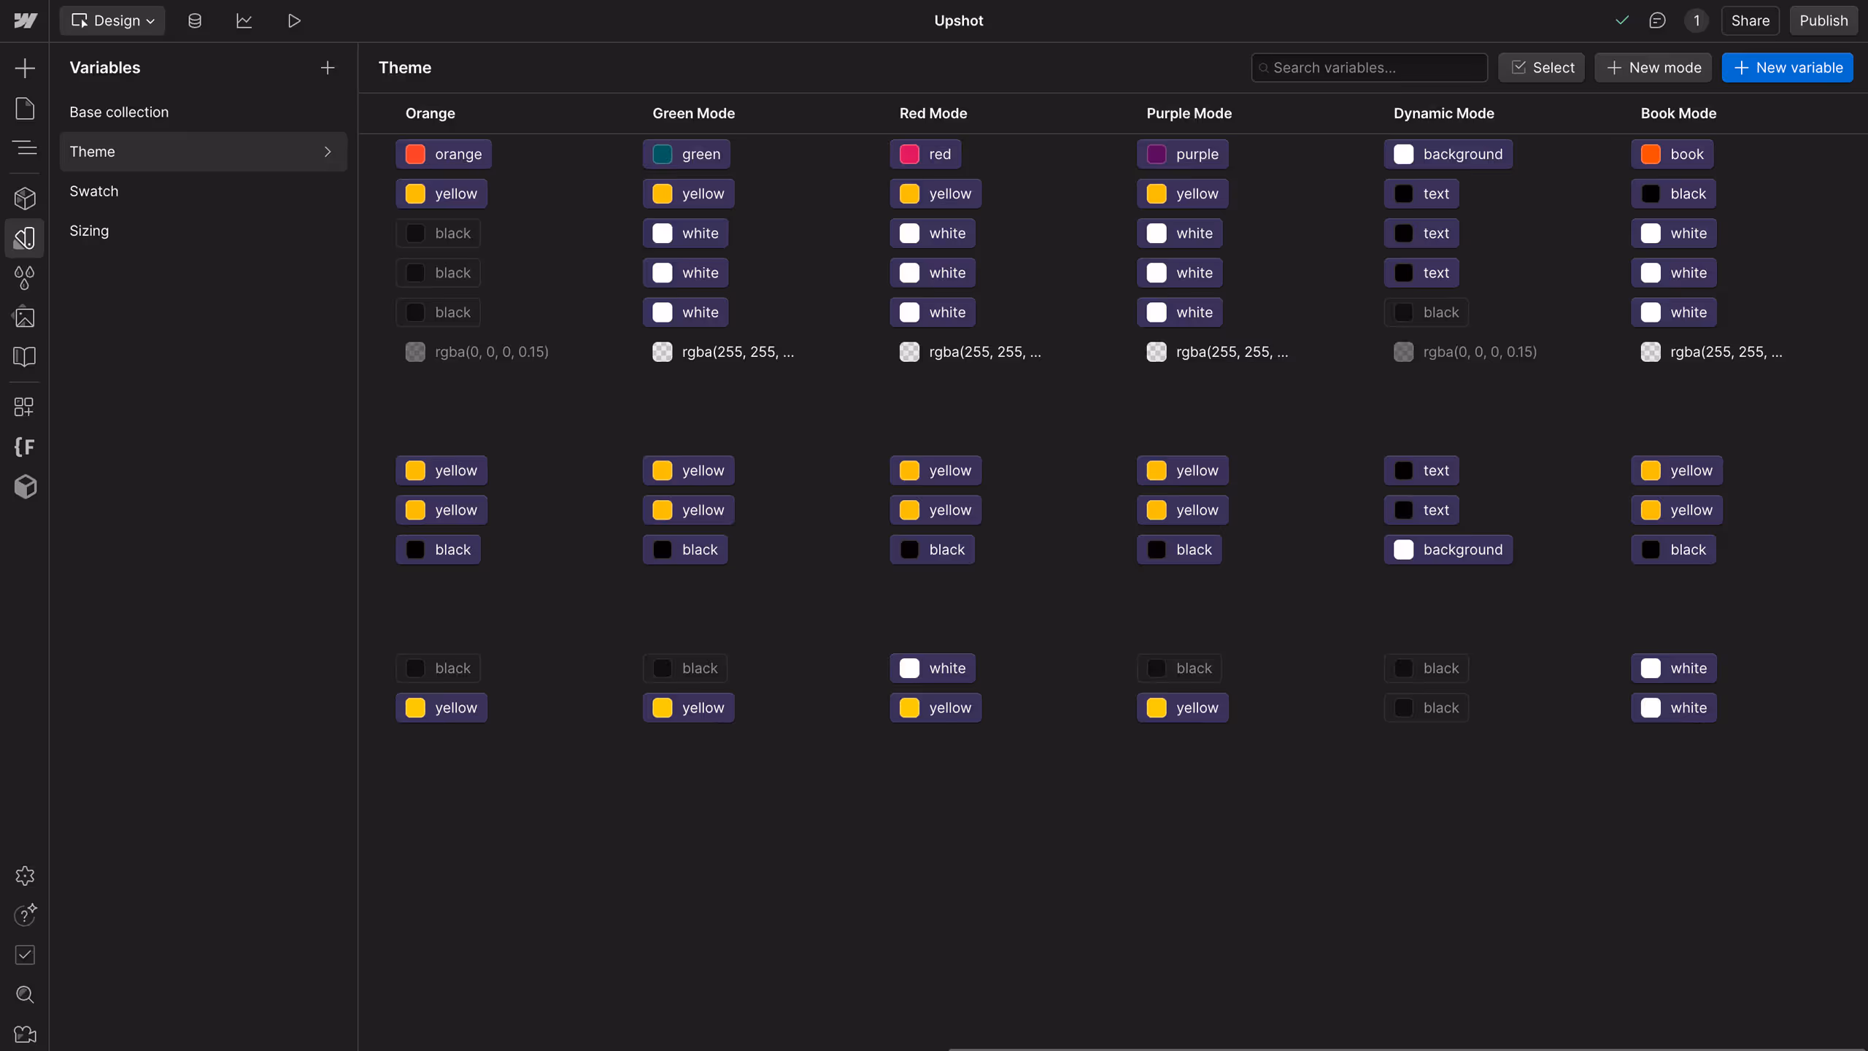Open the Apps grid icon in sidebar
1868x1051 pixels.
click(25, 407)
